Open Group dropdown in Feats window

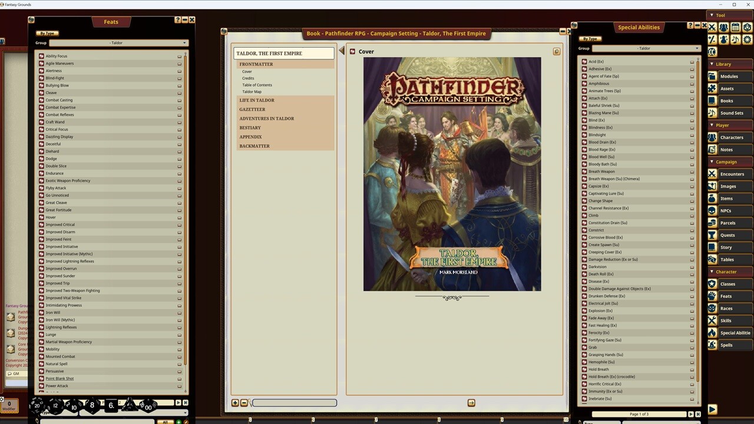pos(118,43)
